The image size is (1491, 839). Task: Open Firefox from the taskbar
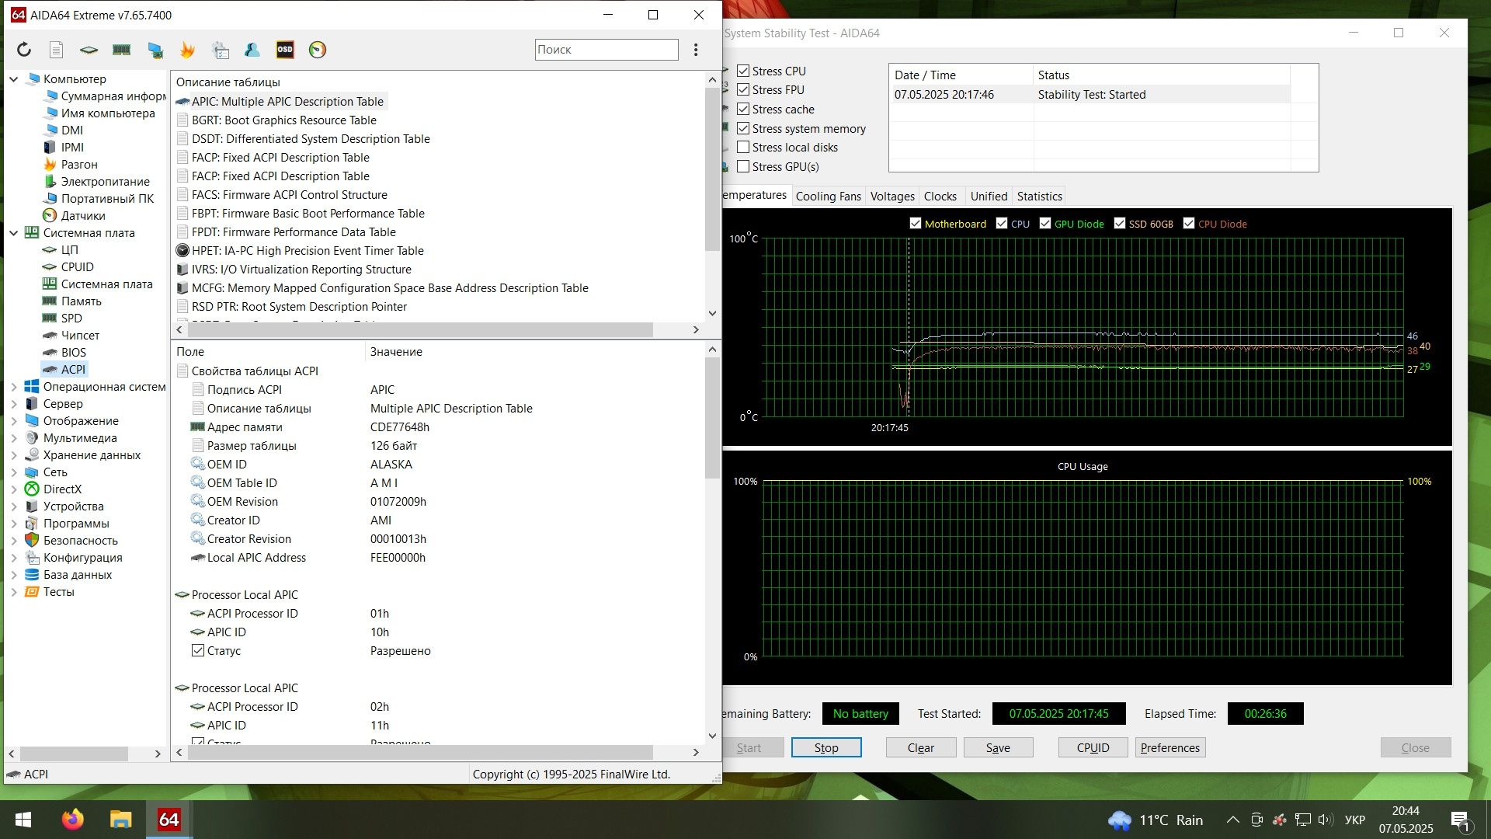pos(73,820)
